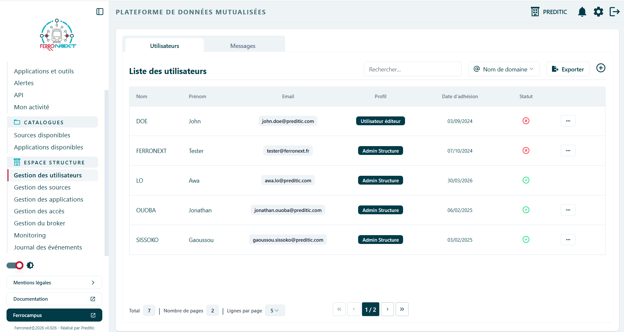Open Journal des événements
The image size is (624, 332).
point(48,248)
